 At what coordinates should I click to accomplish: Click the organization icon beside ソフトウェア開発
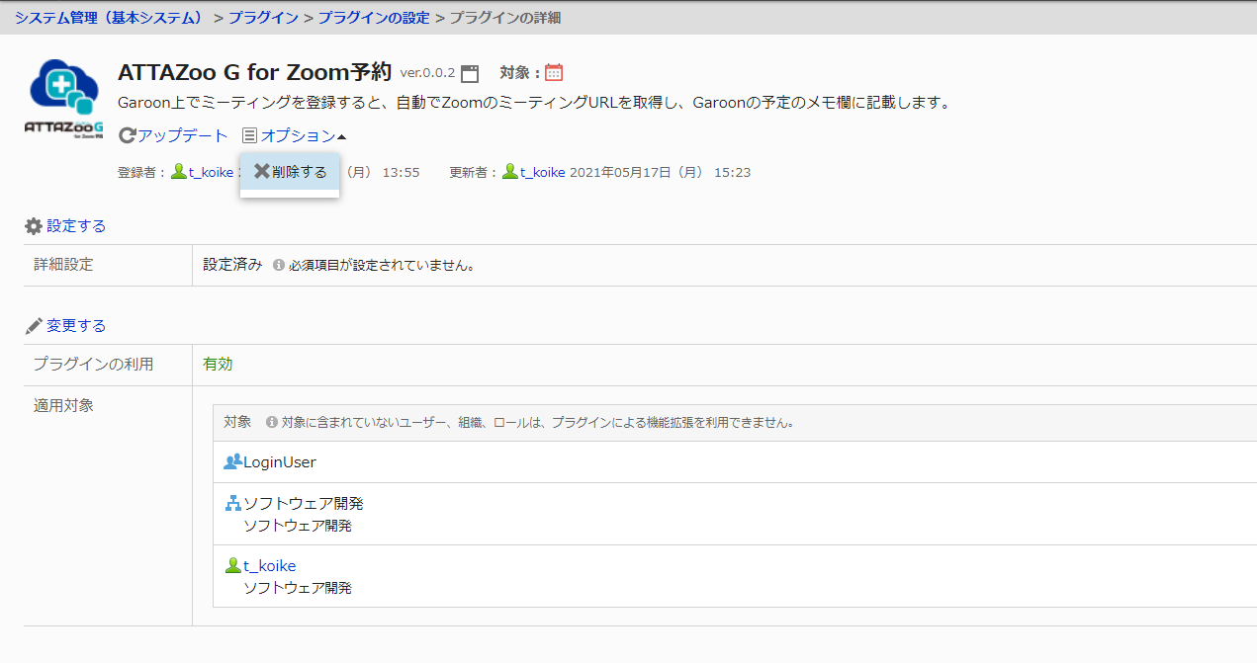[232, 504]
